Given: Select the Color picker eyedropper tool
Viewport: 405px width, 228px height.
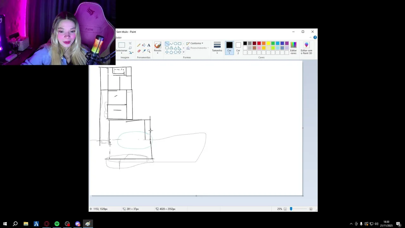Looking at the screenshot, I should coord(144,51).
